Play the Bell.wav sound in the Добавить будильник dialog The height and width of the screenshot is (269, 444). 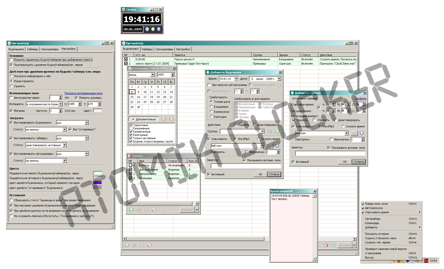[x=277, y=146]
